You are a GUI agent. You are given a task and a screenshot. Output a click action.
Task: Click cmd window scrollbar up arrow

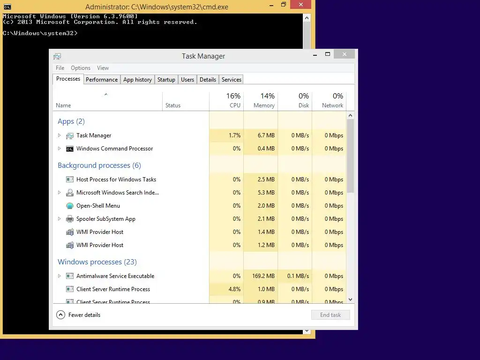coord(307,18)
